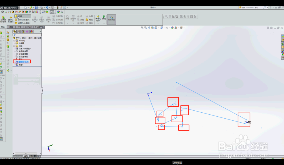Choose Lofted Boss/Base (放样凸台/基体)
This screenshot has height=165, width=284.
[x=22, y=20]
